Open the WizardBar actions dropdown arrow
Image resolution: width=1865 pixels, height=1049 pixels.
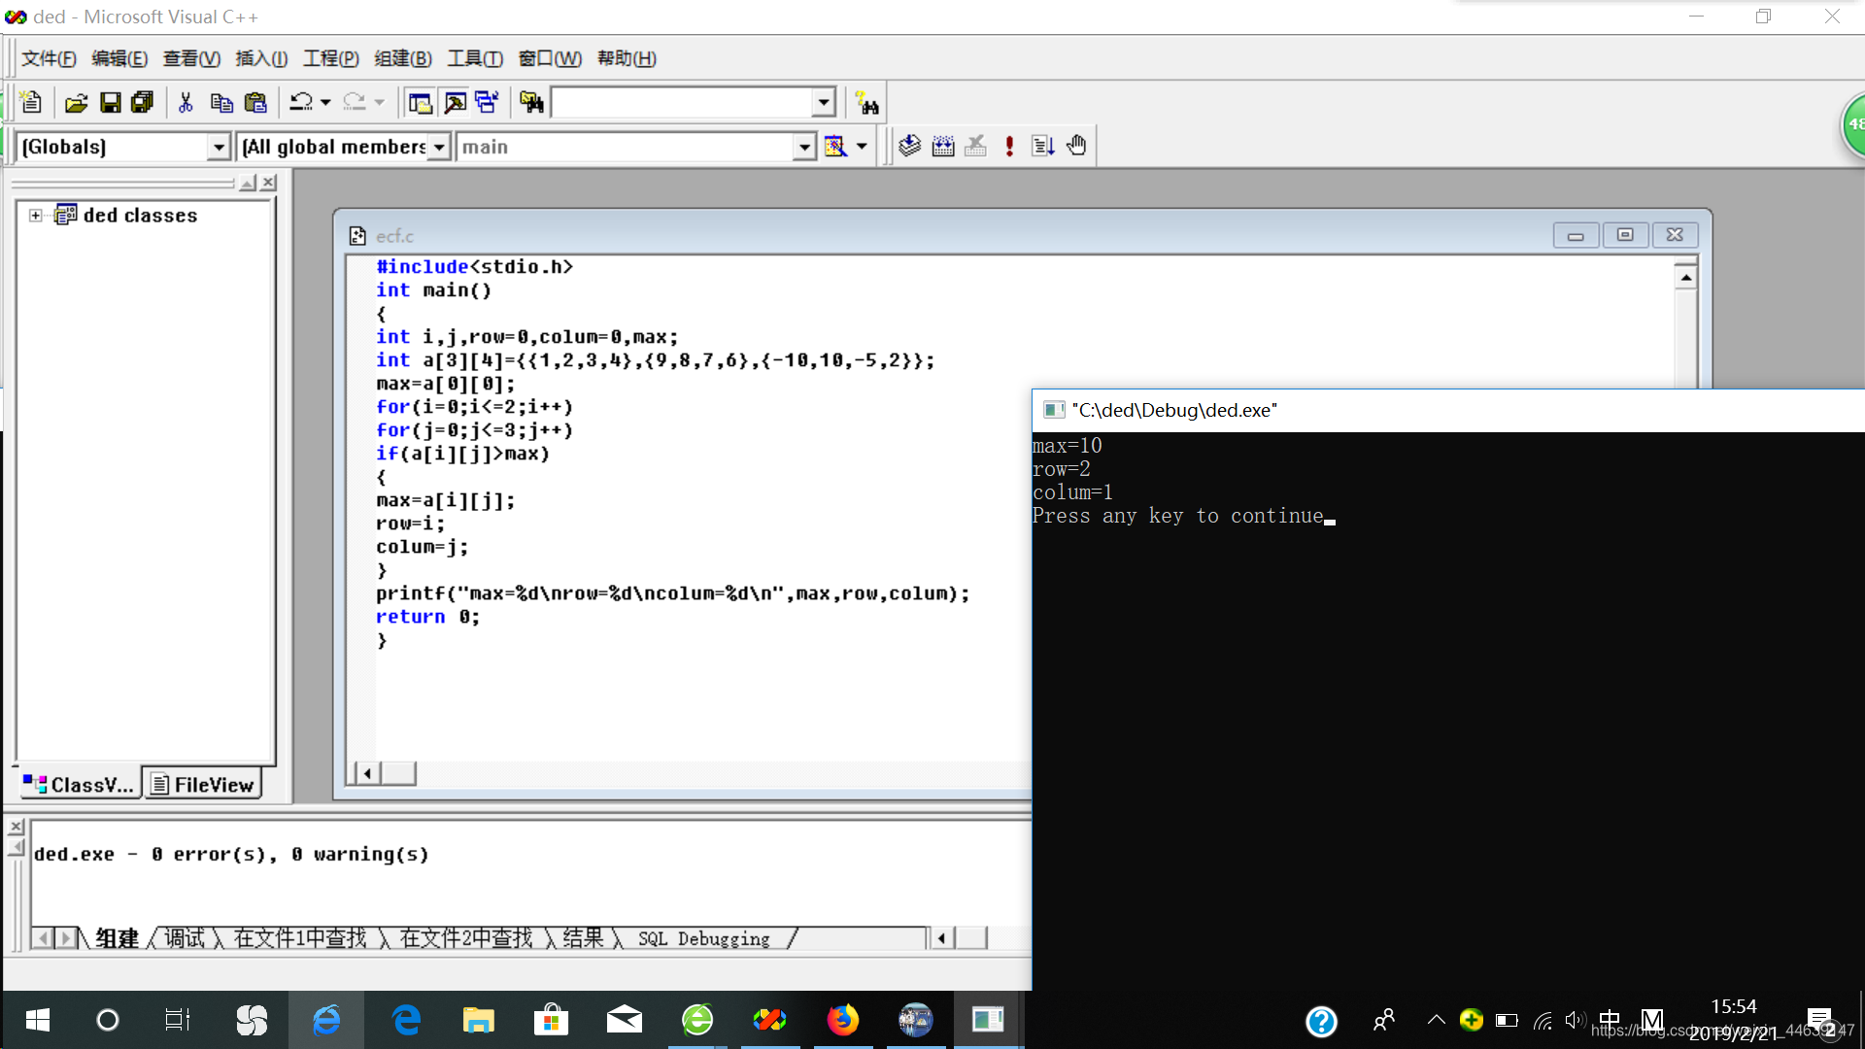tap(862, 147)
